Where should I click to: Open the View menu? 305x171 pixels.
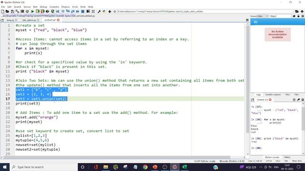pyautogui.click(x=83, y=7)
